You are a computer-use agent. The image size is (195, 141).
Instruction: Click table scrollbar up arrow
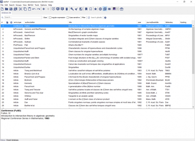[x=193, y=26]
